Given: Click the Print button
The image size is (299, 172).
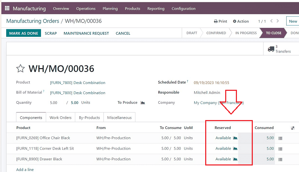Looking at the screenshot, I should coord(220,21).
